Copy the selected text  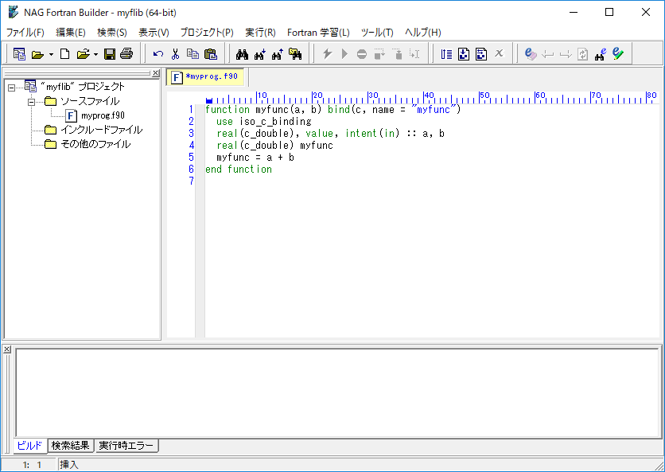[x=193, y=54]
